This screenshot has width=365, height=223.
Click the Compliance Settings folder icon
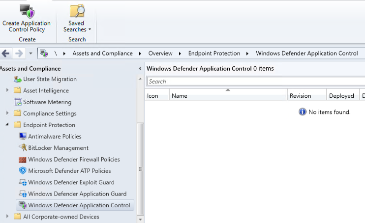click(x=17, y=113)
